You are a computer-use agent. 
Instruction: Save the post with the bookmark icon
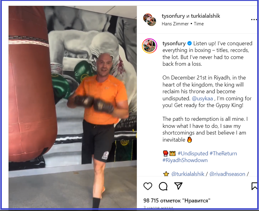click(x=254, y=186)
